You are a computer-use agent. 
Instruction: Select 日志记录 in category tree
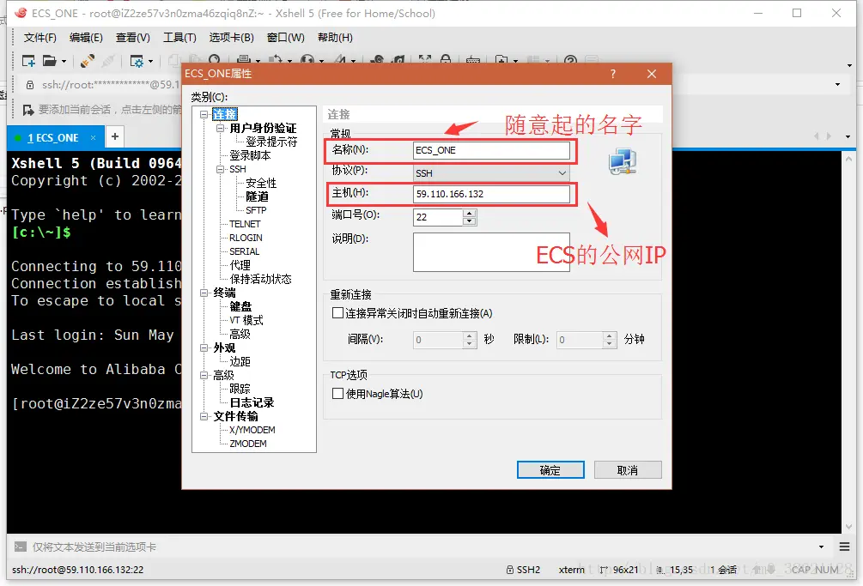point(252,403)
